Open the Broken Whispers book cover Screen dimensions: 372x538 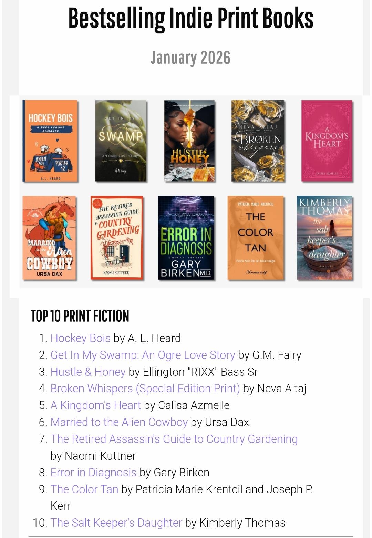(258, 141)
